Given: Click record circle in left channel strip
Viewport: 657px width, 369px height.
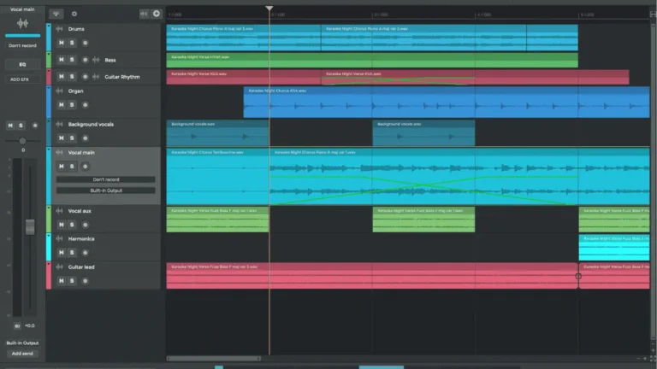Looking at the screenshot, I should coord(35,126).
